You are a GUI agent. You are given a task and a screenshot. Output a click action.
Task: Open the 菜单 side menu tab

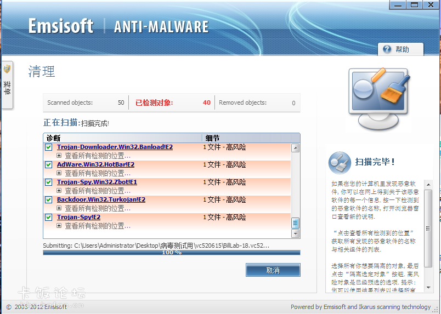click(7, 85)
